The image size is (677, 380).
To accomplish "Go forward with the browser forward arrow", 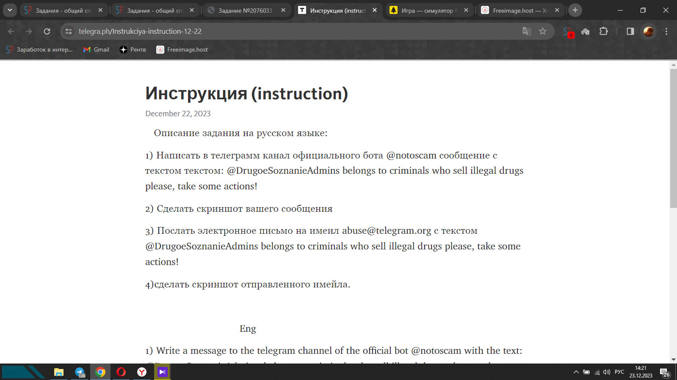I will (29, 31).
